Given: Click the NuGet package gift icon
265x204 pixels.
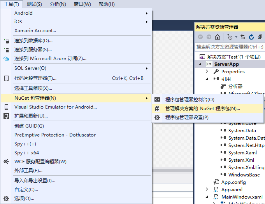Looking at the screenshot, I should [157, 109].
